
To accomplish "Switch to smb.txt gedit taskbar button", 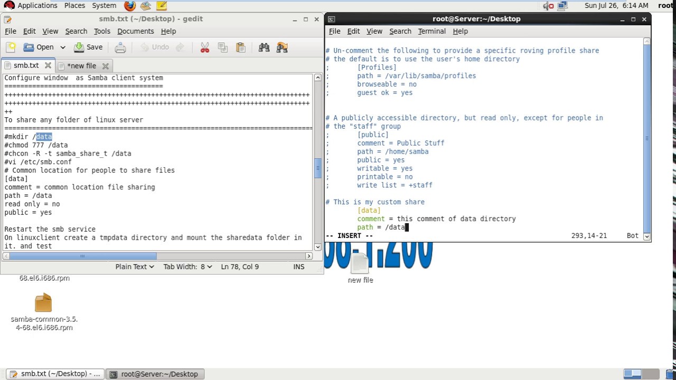I will point(54,374).
